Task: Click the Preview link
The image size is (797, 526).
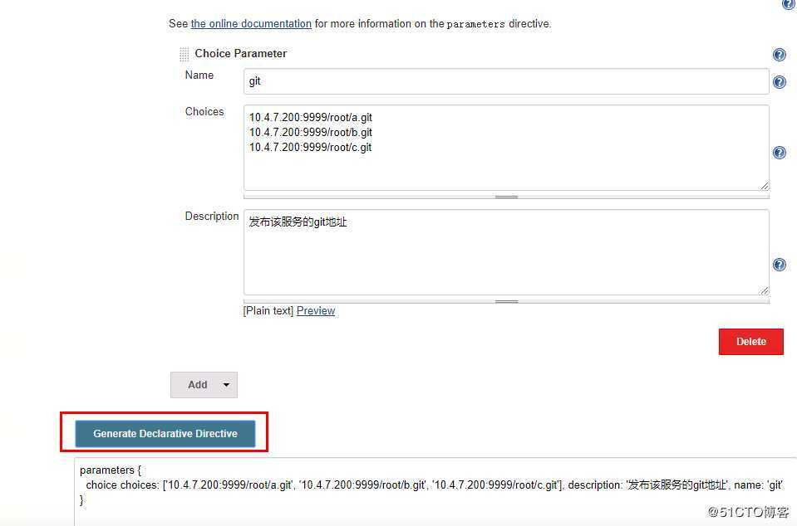Action: [x=316, y=310]
